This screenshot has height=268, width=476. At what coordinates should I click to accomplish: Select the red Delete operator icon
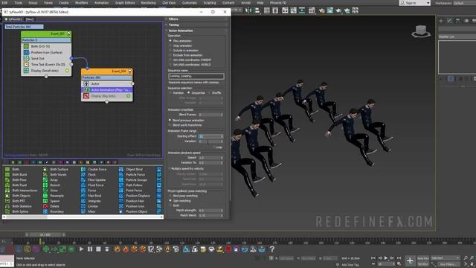pyautogui.click(x=45, y=206)
